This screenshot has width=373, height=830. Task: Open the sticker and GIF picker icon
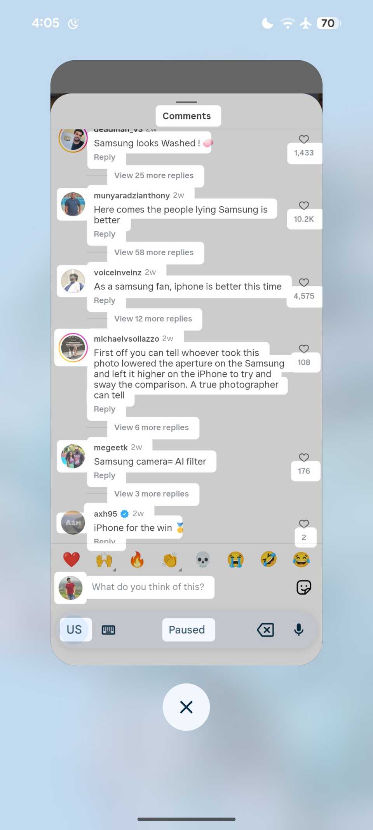(304, 587)
